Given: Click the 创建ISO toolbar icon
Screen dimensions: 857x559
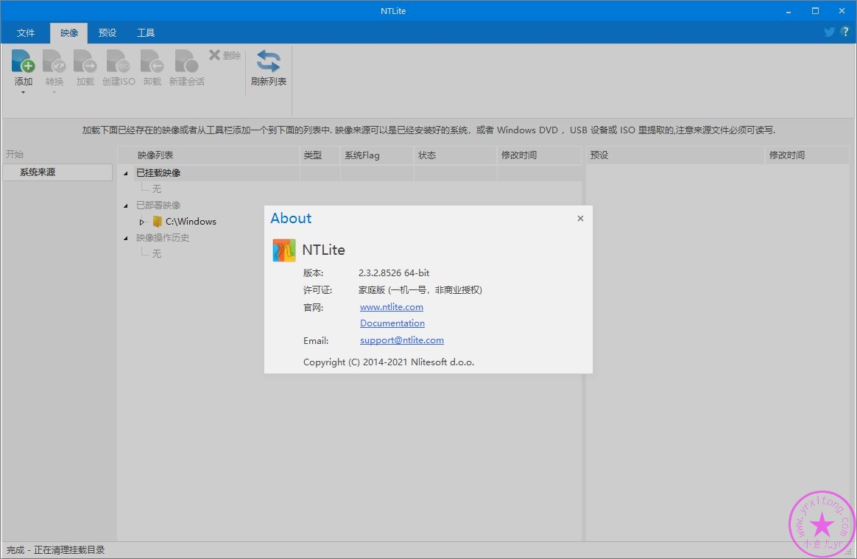Looking at the screenshot, I should coord(119,61).
